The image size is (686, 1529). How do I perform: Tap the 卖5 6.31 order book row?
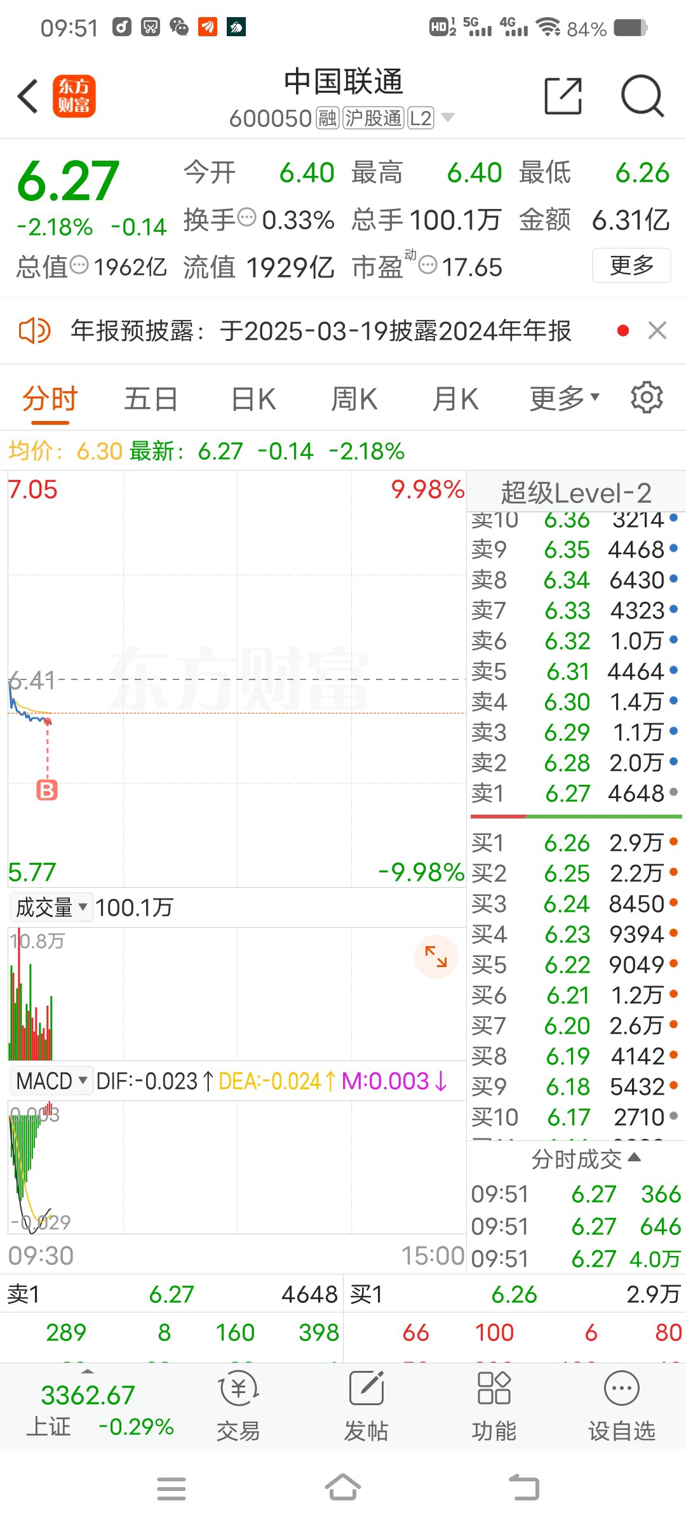click(575, 671)
